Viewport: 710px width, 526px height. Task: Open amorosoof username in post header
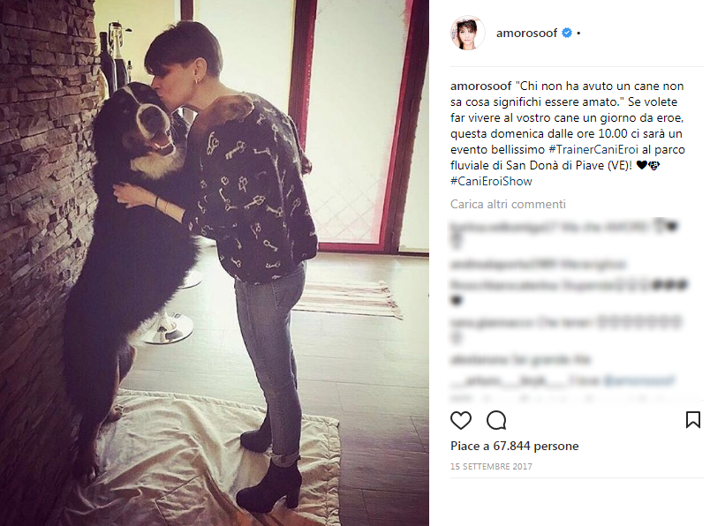click(x=526, y=33)
